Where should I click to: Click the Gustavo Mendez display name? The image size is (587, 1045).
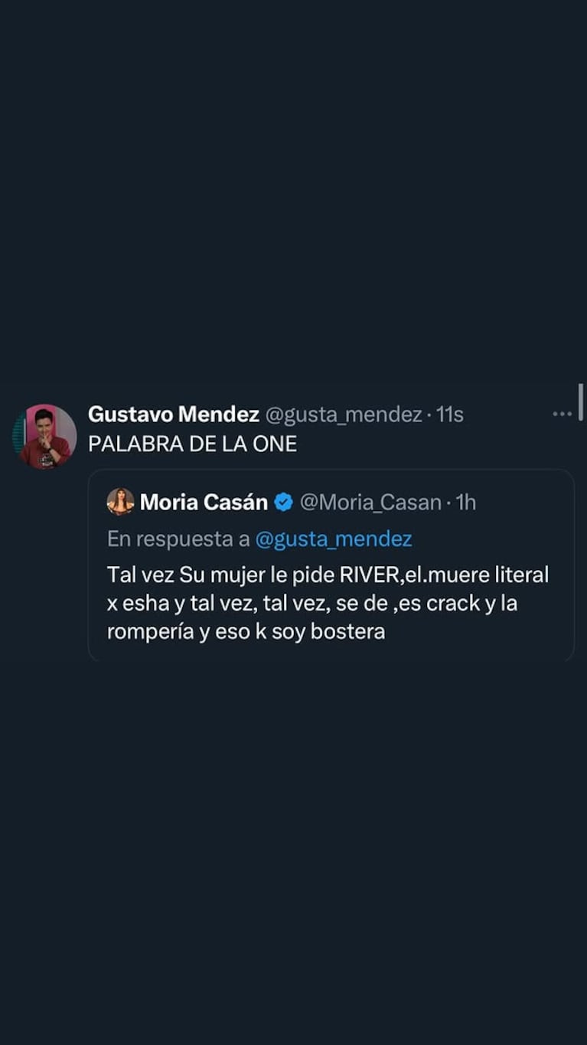tap(174, 414)
